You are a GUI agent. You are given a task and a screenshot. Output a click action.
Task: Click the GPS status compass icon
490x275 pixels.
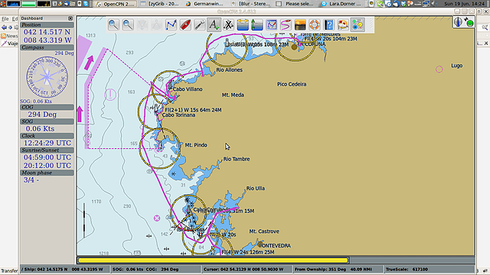[x=458, y=22]
